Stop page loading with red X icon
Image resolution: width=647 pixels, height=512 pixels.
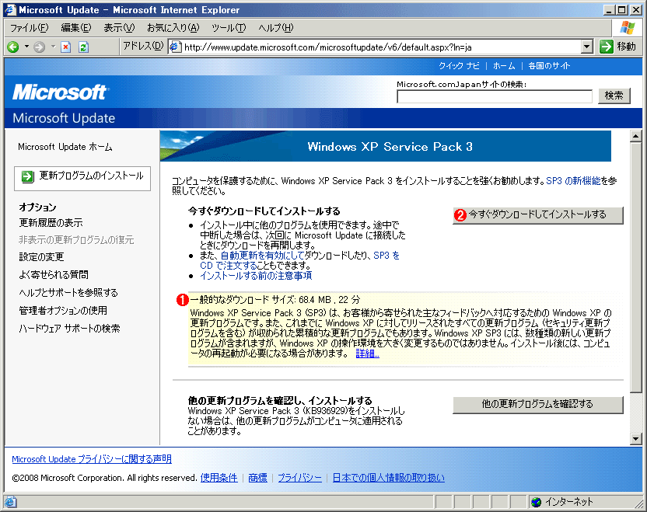65,47
